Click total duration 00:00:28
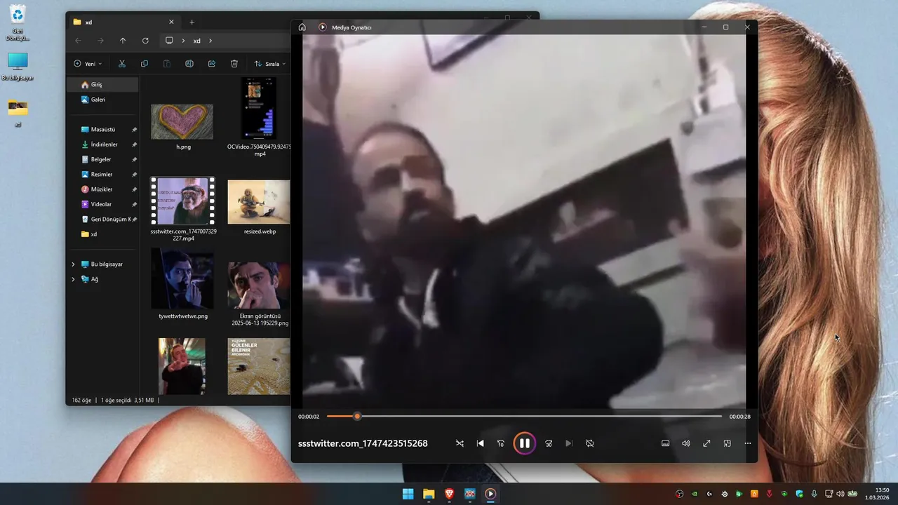This screenshot has height=505, width=898. coord(740,417)
